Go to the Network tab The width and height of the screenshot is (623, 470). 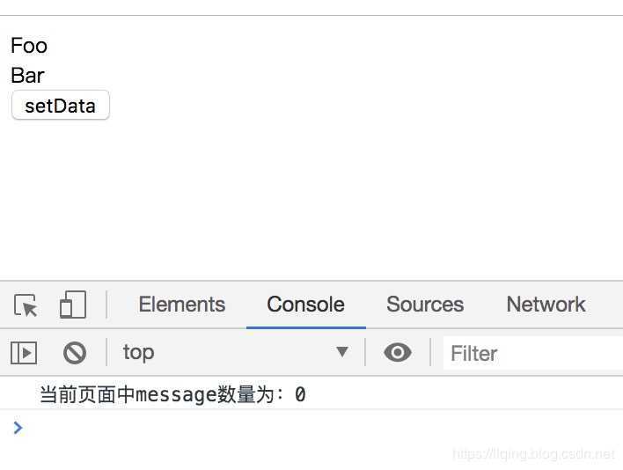pos(546,305)
